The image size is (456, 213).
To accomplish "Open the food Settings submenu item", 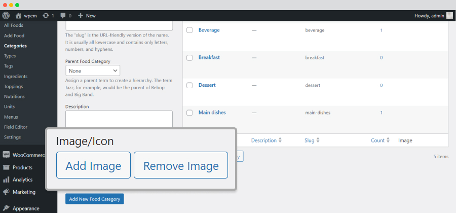I will click(x=13, y=137).
